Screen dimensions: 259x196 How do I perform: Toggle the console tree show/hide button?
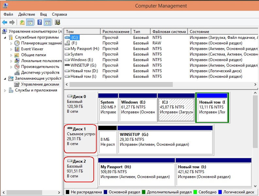pos(30,23)
